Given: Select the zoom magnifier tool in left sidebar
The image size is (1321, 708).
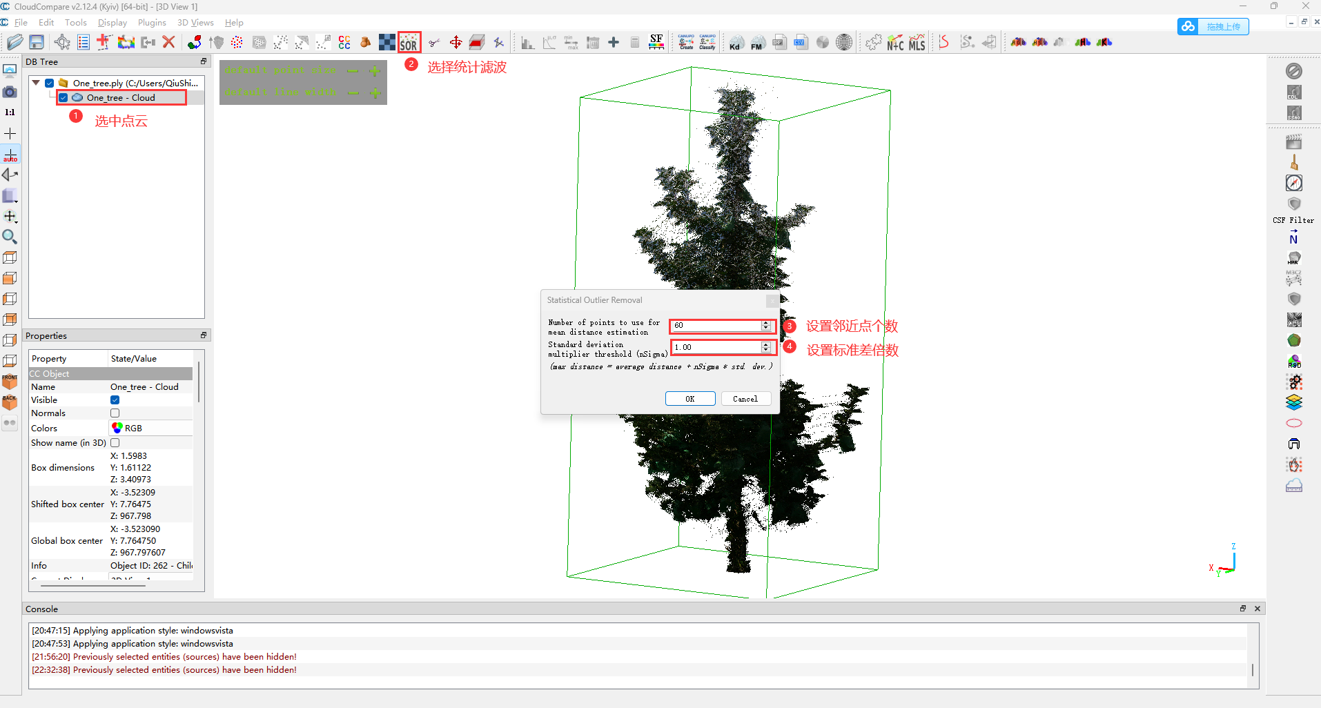Looking at the screenshot, I should [10, 237].
